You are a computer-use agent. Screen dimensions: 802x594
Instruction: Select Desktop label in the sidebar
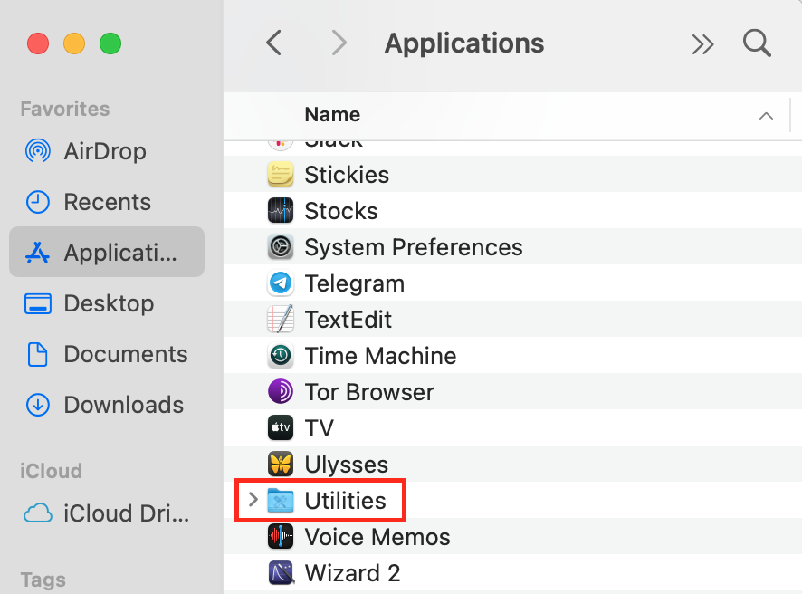click(x=109, y=304)
